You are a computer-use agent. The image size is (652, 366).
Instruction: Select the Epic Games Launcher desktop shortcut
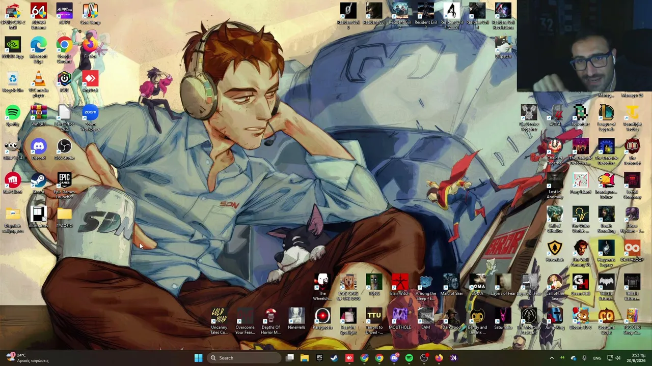tap(64, 186)
